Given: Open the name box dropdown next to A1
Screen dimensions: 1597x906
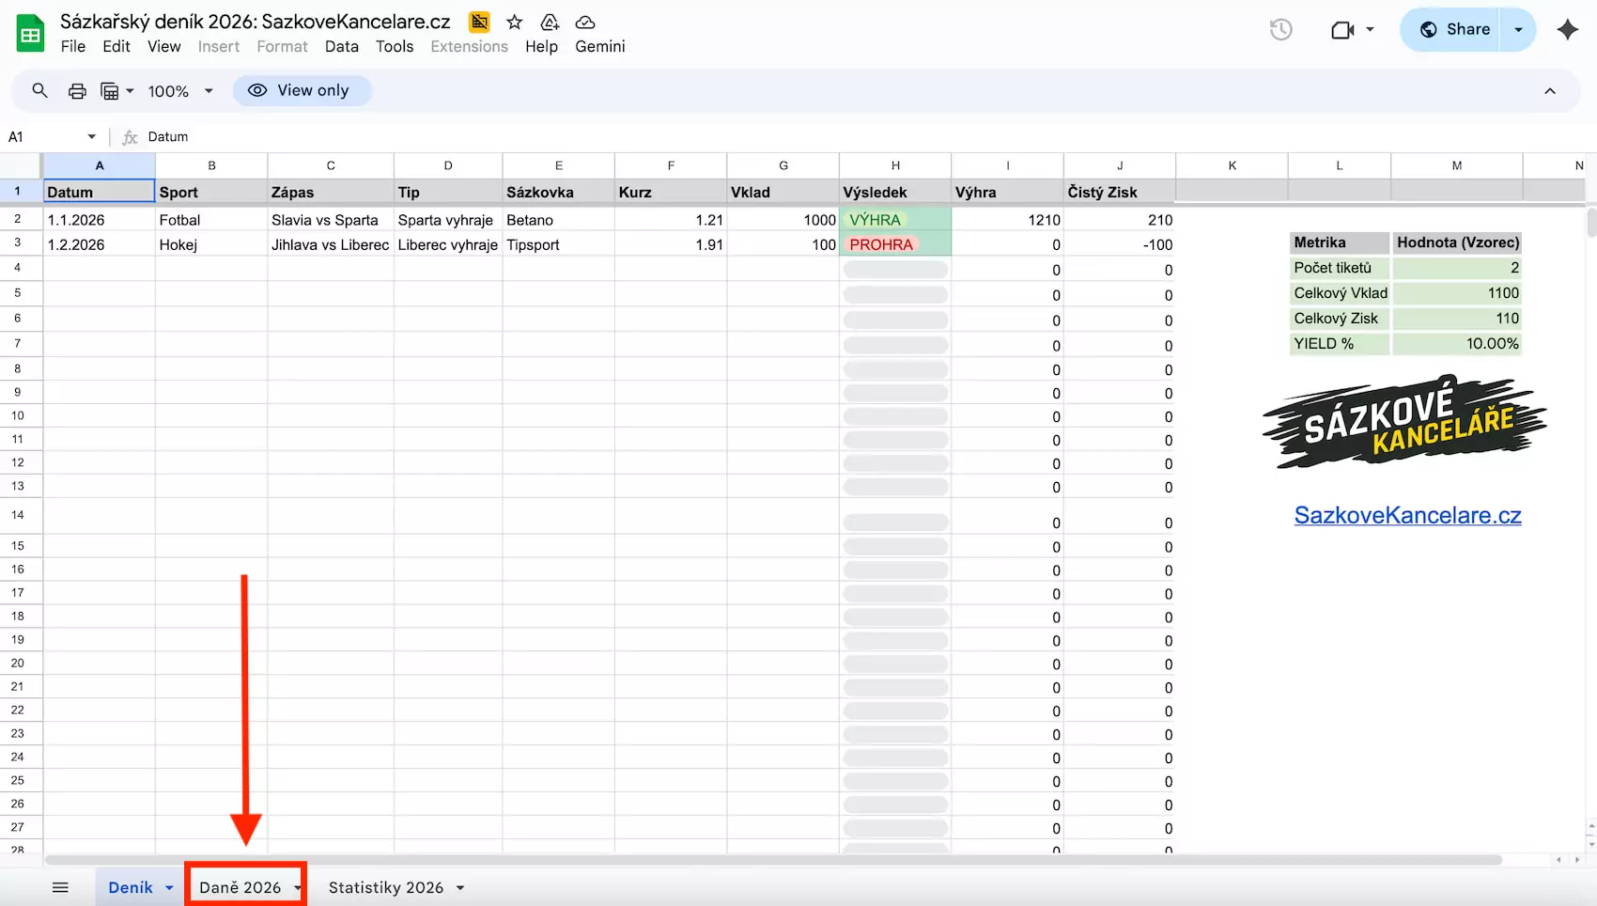Looking at the screenshot, I should (91, 136).
